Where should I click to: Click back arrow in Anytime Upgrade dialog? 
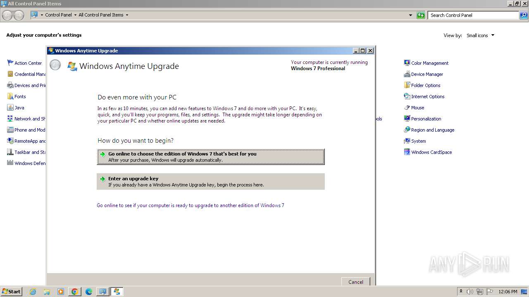click(55, 65)
